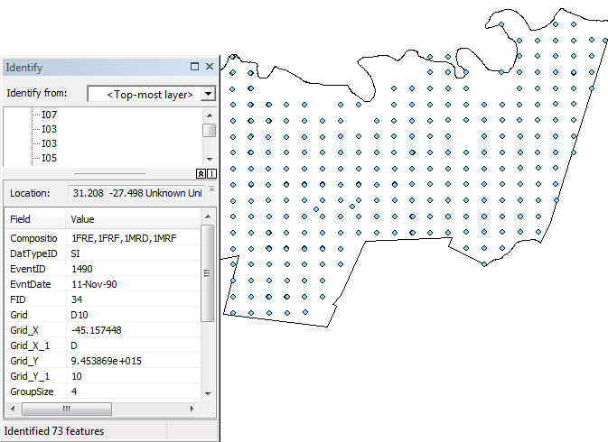The width and height of the screenshot is (608, 442).
Task: Select the I05 tree item
Action: [x=50, y=158]
